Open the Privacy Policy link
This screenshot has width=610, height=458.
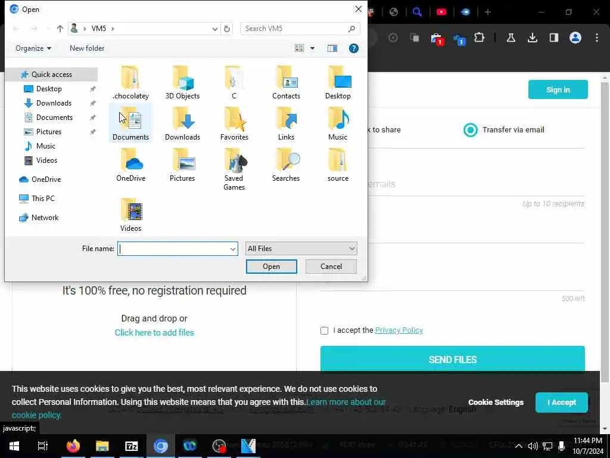click(x=399, y=330)
